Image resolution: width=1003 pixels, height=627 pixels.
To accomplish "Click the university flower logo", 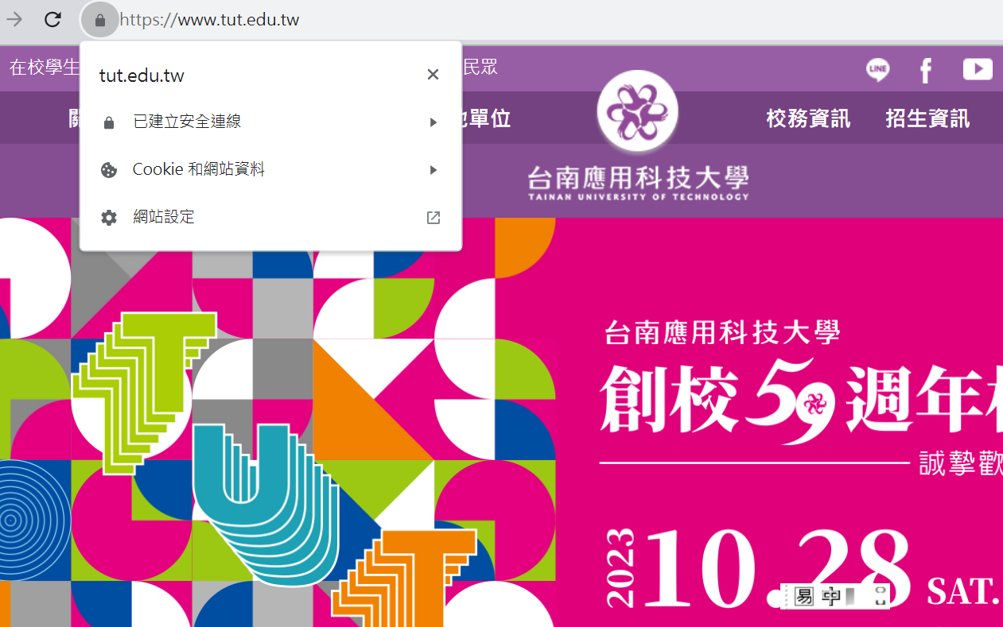I will coord(637,111).
